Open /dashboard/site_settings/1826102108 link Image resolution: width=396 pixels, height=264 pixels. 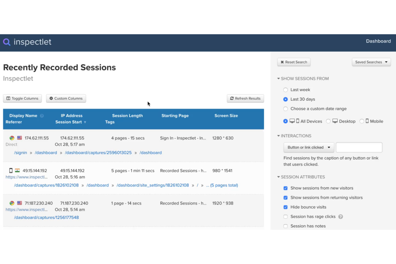(x=153, y=185)
